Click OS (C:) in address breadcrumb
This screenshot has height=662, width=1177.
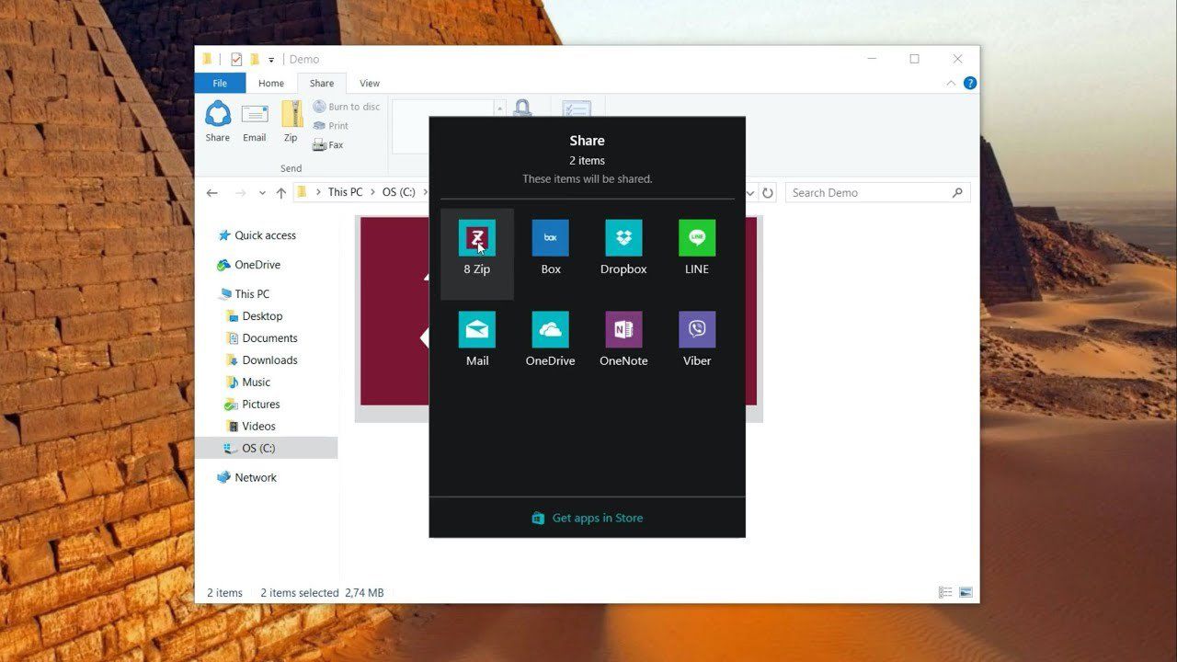click(399, 192)
